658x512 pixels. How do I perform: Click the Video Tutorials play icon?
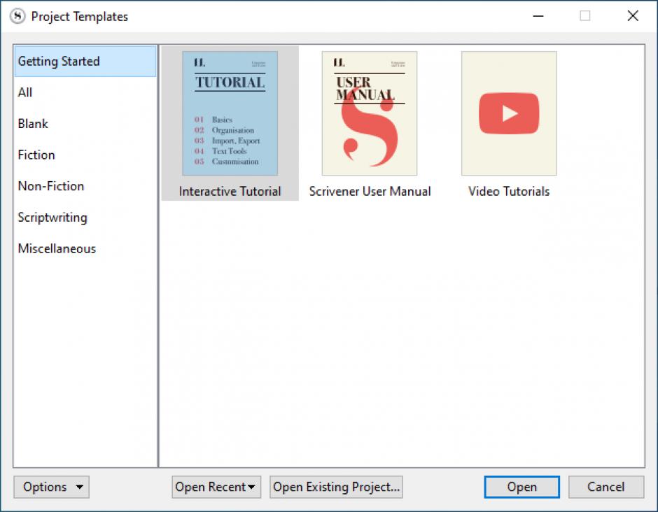coord(509,113)
